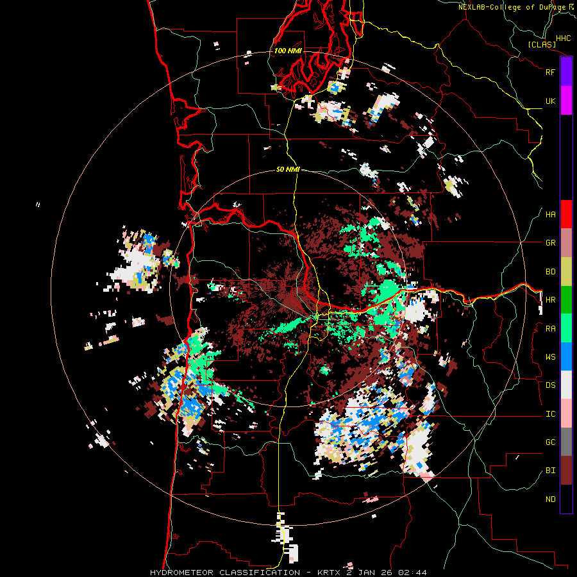The width and height of the screenshot is (577, 577).
Task: Click the 2 JAN 26 date text
Action: (x=371, y=573)
